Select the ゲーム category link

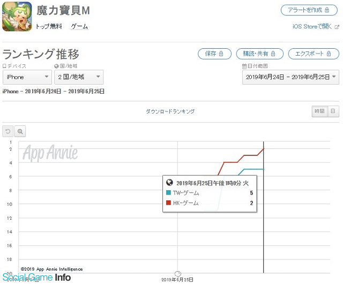[79, 26]
